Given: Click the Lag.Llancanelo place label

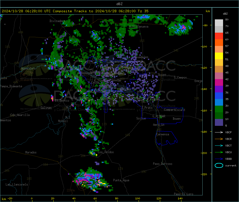Looking at the screenshot, I should (17, 184).
